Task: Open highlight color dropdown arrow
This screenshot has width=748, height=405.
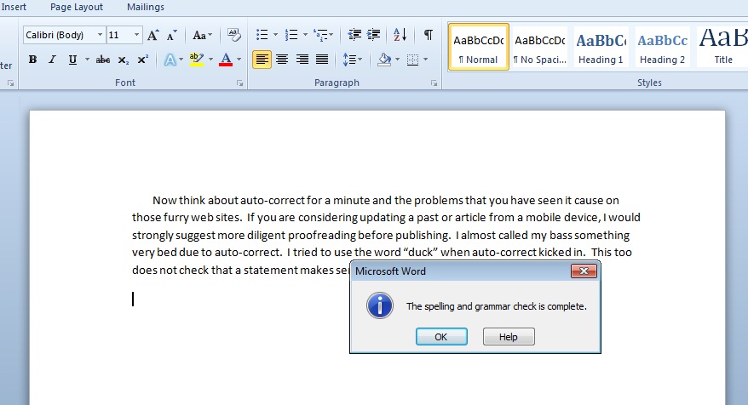Action: (x=210, y=60)
